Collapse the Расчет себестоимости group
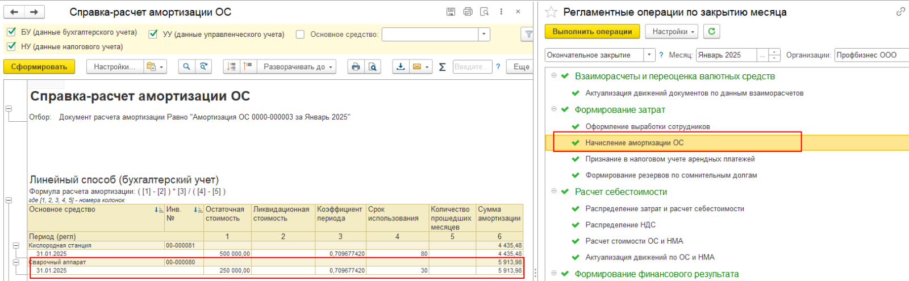 553,191
